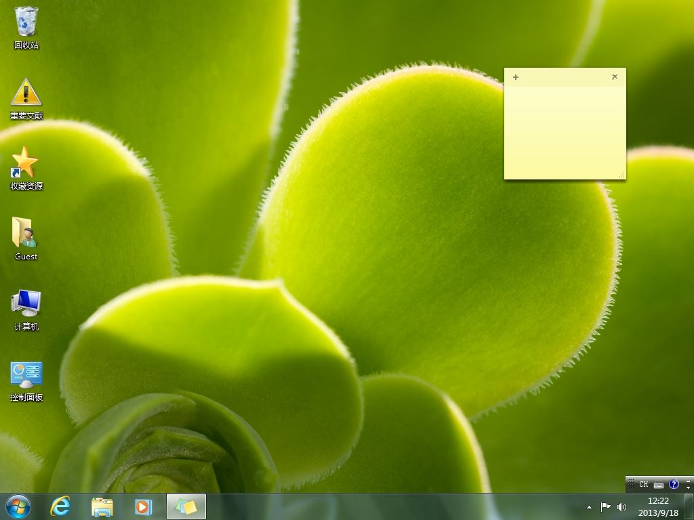Viewport: 694px width, 520px height.
Task: Click inside the sticky note text area
Action: (x=565, y=132)
